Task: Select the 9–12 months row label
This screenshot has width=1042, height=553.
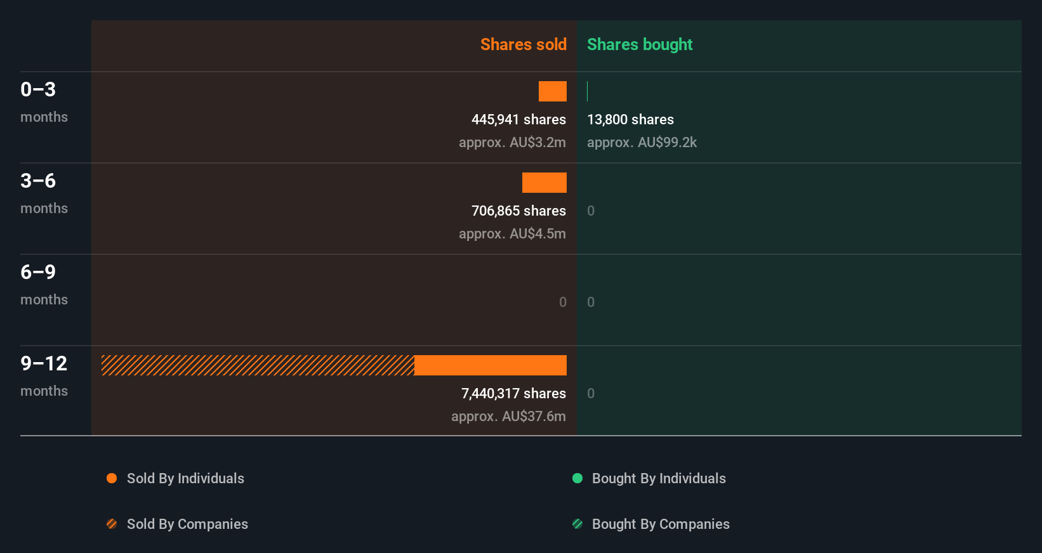Action: pyautogui.click(x=43, y=375)
